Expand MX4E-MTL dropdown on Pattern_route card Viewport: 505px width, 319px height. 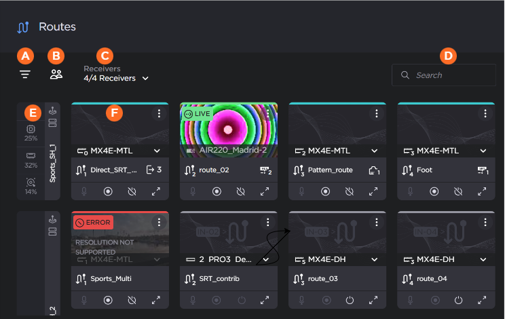374,151
